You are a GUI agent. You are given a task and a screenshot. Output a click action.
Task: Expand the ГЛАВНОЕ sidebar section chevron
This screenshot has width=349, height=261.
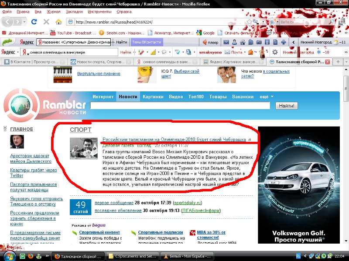(5, 129)
